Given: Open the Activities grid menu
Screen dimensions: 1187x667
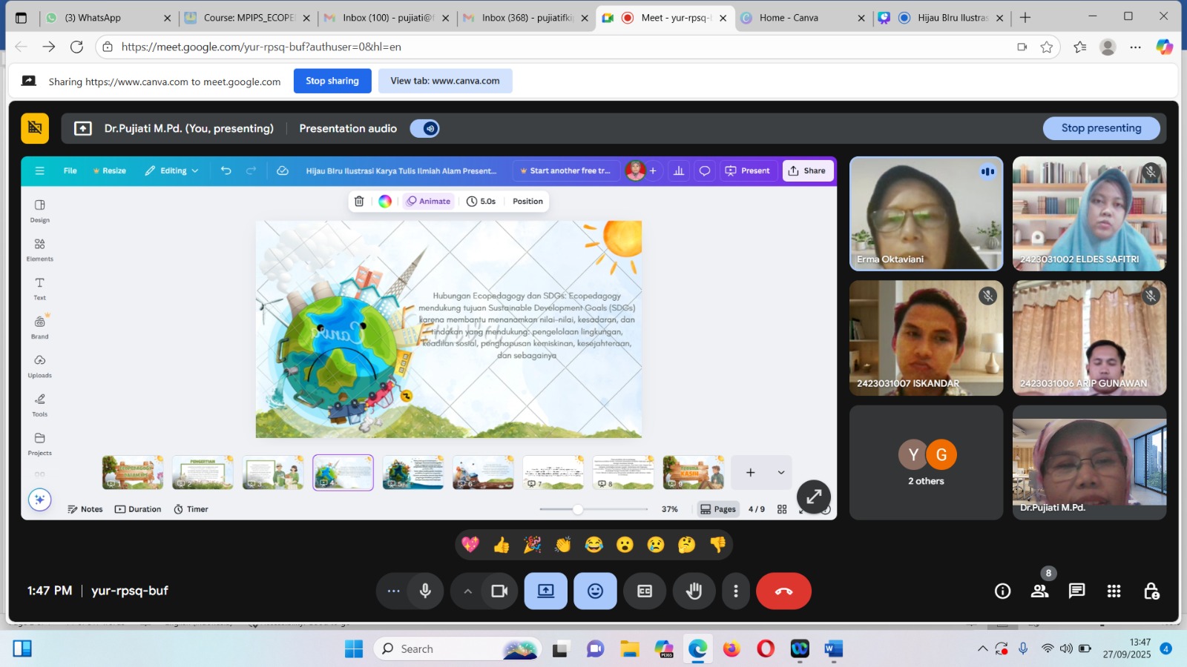Looking at the screenshot, I should (1114, 591).
